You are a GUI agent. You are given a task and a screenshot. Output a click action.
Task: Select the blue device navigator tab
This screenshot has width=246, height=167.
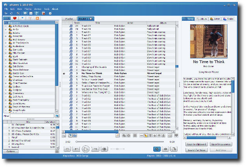tap(22, 18)
